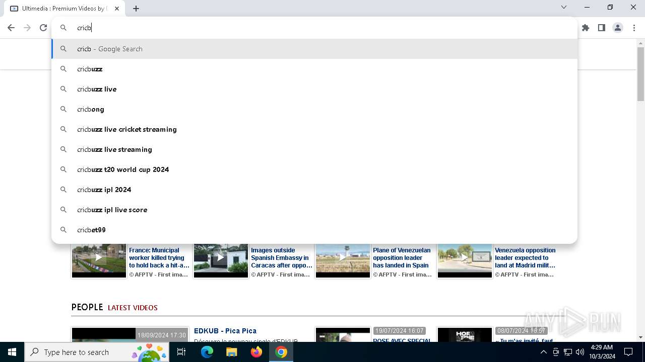Pick 'cricbuzz ipl live score' suggestion

(314, 210)
